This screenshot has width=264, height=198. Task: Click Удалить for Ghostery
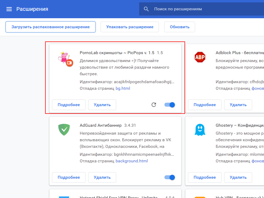click(238, 177)
